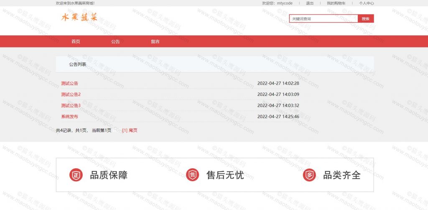Click the 水果蔬菜 site logo
Screen dimensions: 428x210
(79, 17)
